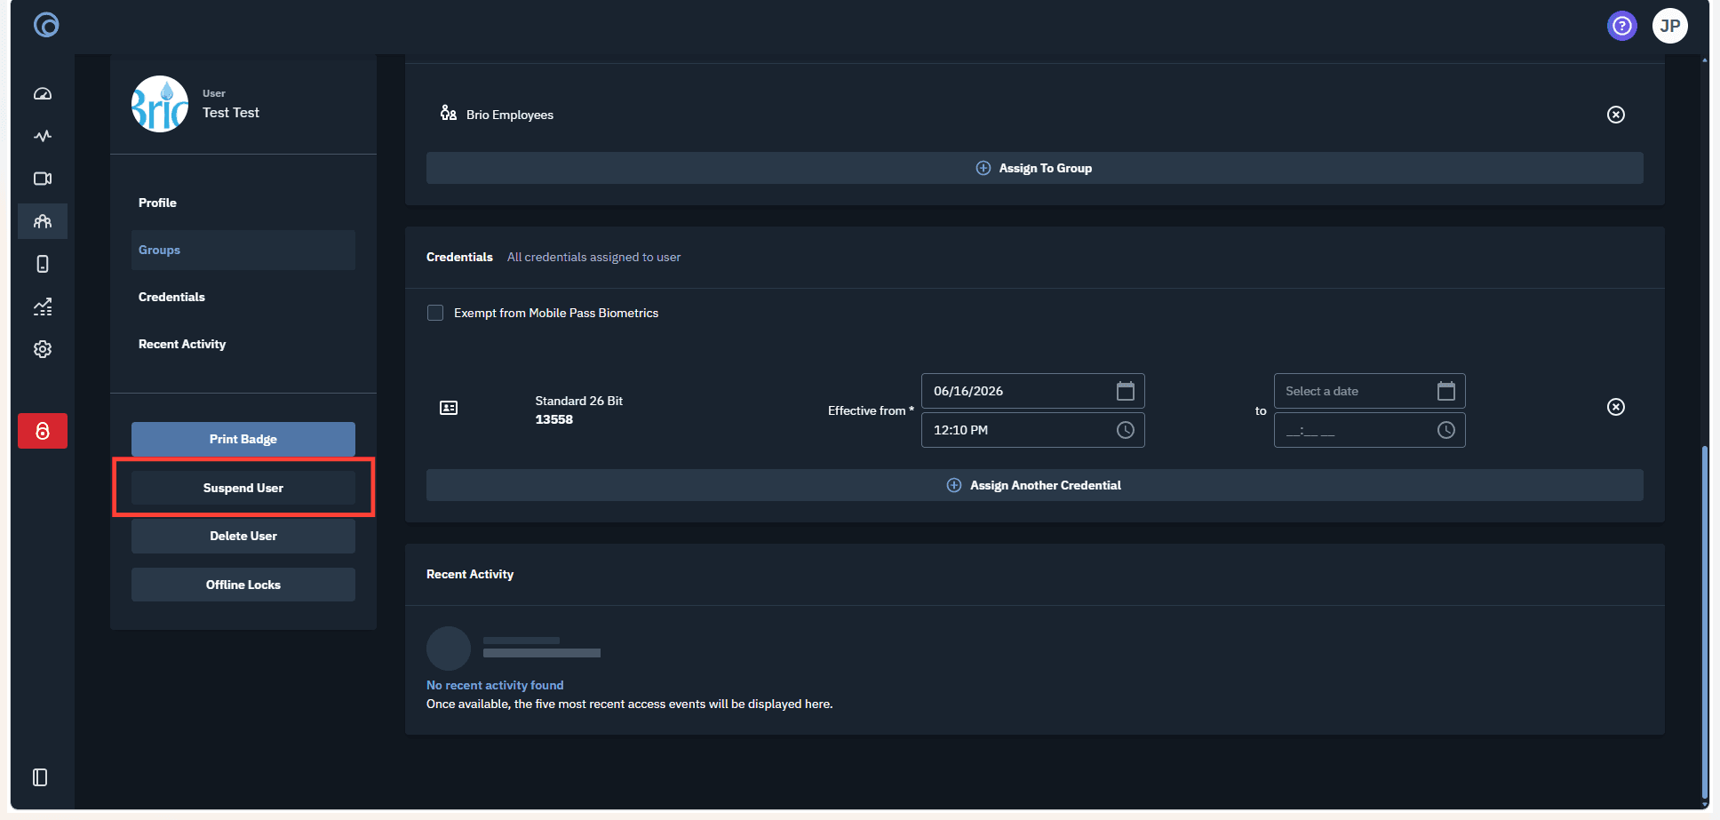Viewport: 1720px width, 820px height.
Task: Open the video camera section in sidebar
Action: pos(43,179)
